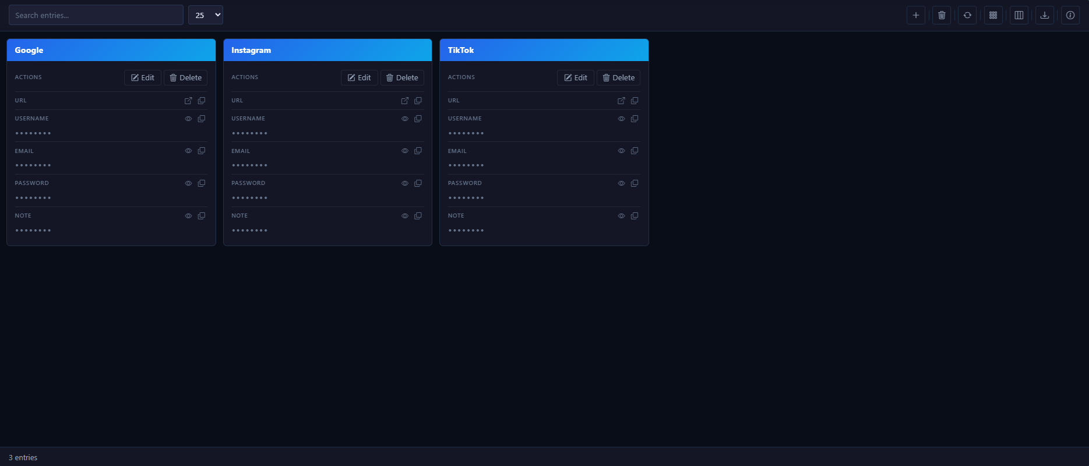
Task: Open TikTok URL external link
Action: click(x=621, y=101)
